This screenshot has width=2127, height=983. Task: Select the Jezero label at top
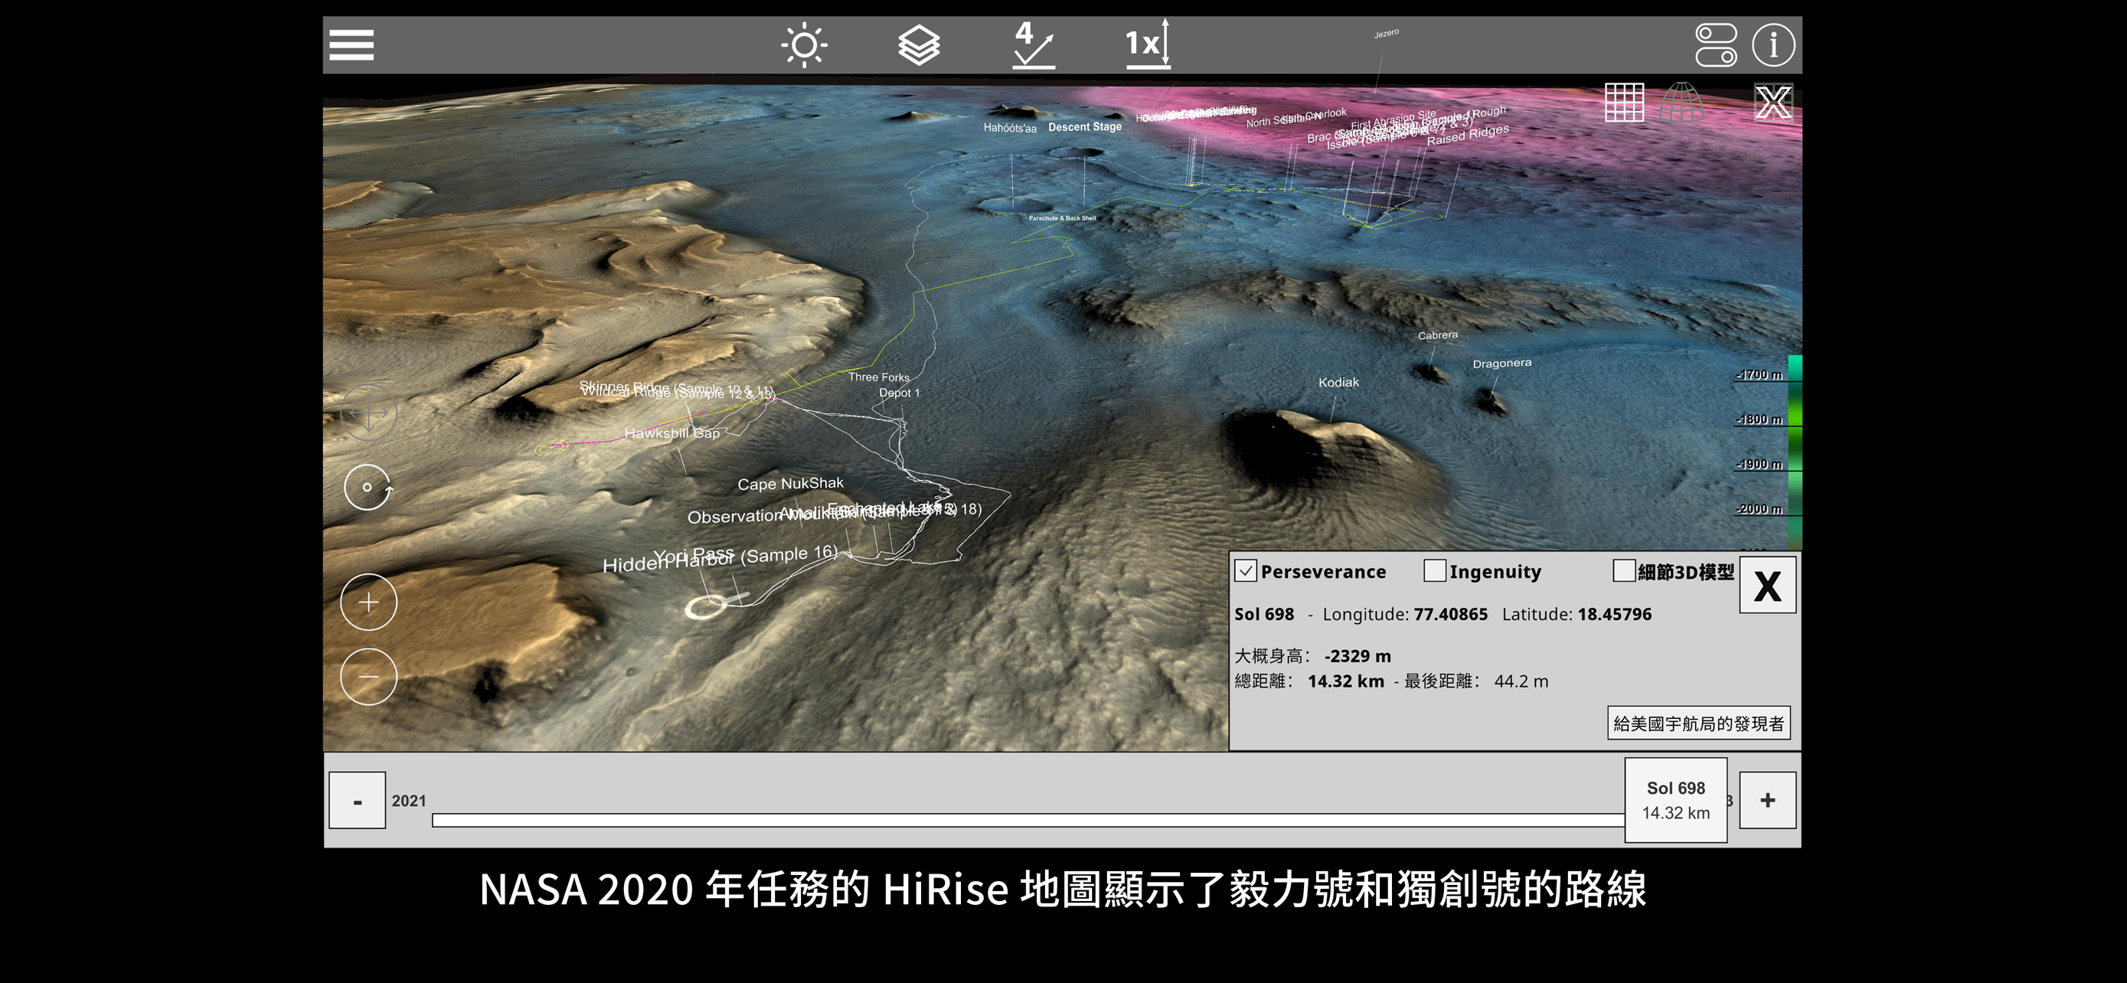[x=1387, y=33]
